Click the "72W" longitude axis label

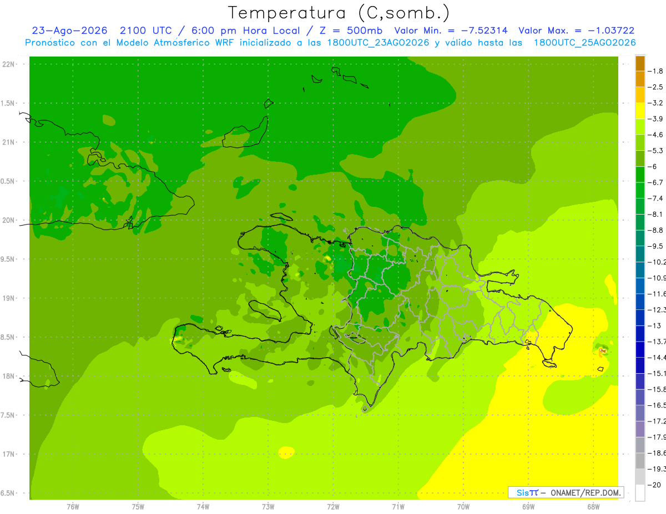pyautogui.click(x=333, y=506)
